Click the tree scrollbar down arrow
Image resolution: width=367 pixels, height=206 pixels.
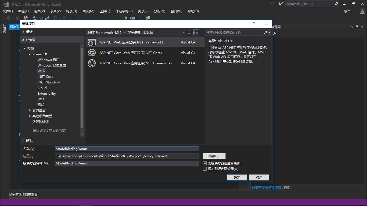[x=82, y=134]
